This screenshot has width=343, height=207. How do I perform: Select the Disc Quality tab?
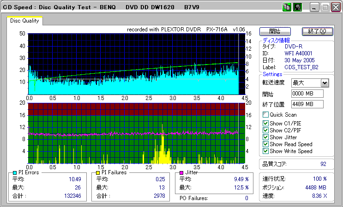(24, 21)
